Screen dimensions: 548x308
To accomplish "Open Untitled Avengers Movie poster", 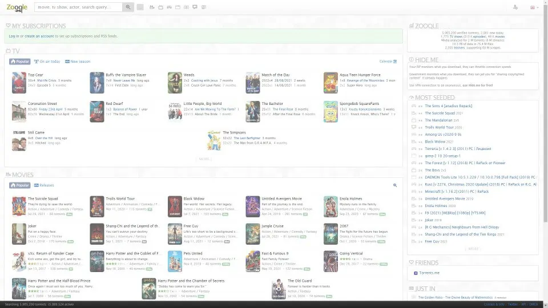I will 253,206.
